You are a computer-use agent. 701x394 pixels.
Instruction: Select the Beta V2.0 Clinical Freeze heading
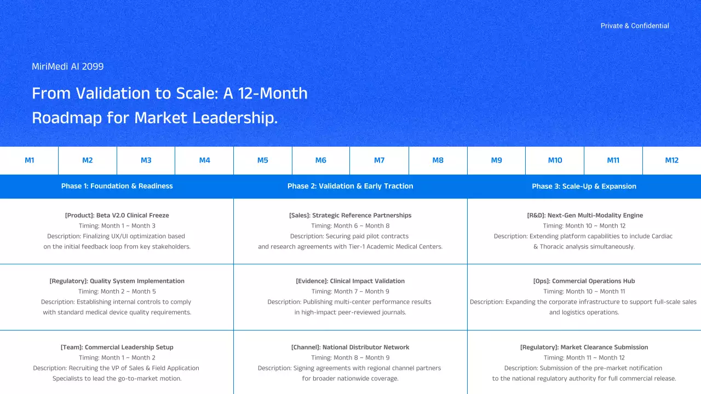(117, 215)
